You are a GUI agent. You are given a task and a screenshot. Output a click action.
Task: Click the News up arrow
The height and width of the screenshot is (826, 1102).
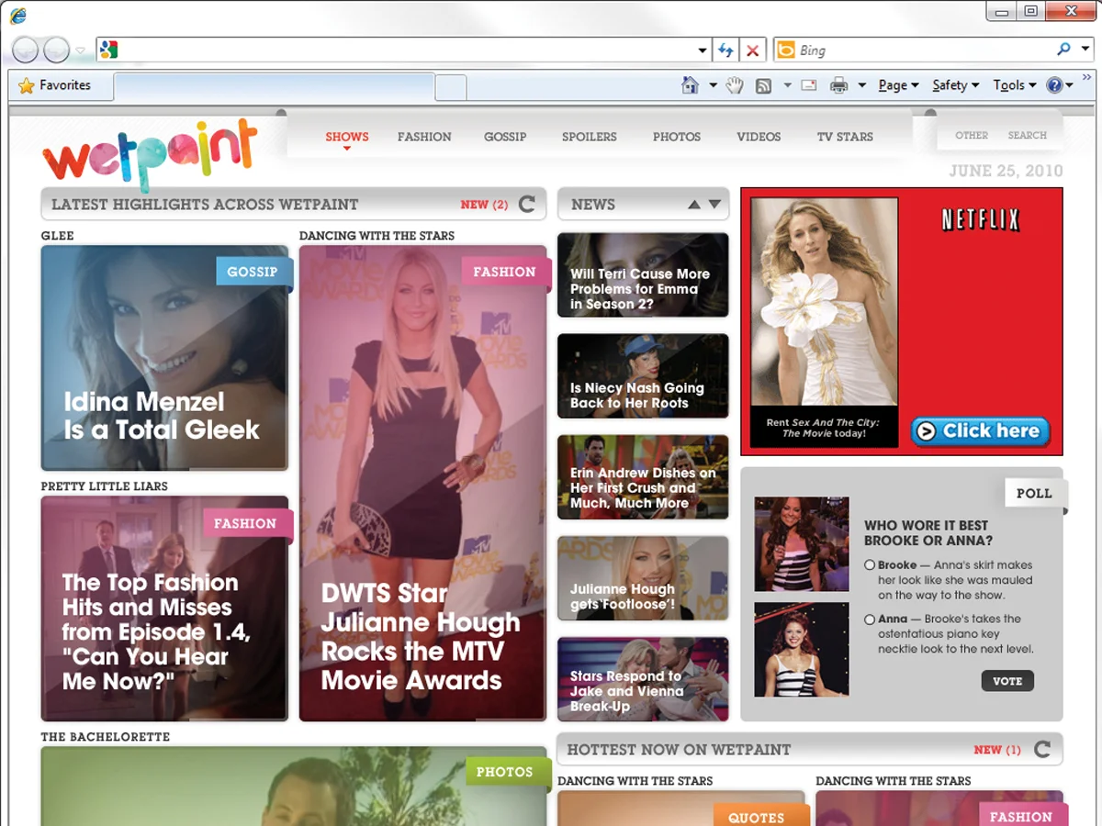point(694,205)
